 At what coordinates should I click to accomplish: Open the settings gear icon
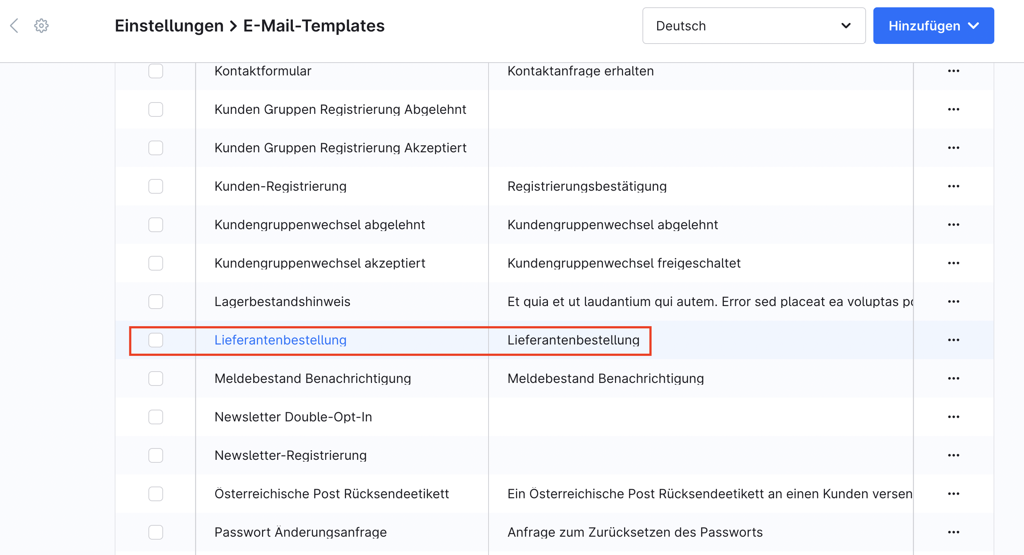click(x=41, y=26)
